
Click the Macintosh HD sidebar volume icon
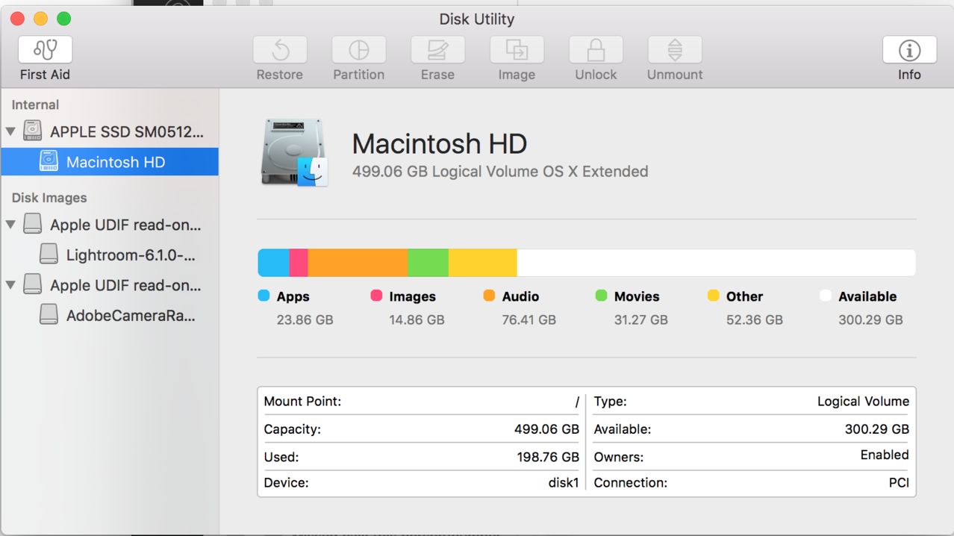tap(49, 161)
